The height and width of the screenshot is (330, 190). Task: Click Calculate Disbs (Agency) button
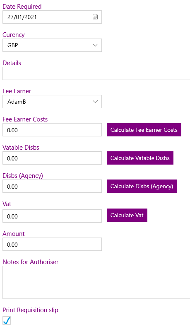click(x=142, y=186)
